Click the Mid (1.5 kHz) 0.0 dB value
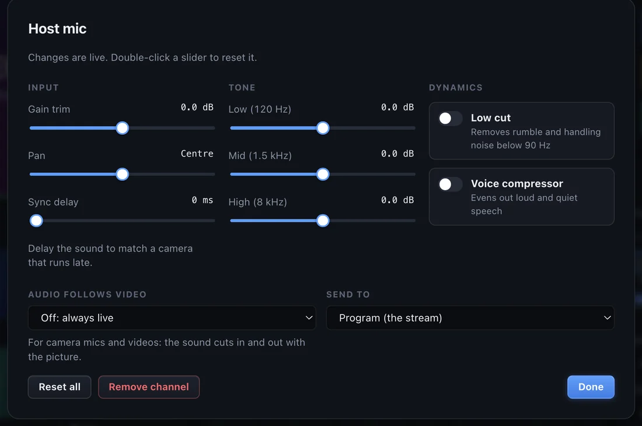This screenshot has width=642, height=426. pyautogui.click(x=397, y=153)
